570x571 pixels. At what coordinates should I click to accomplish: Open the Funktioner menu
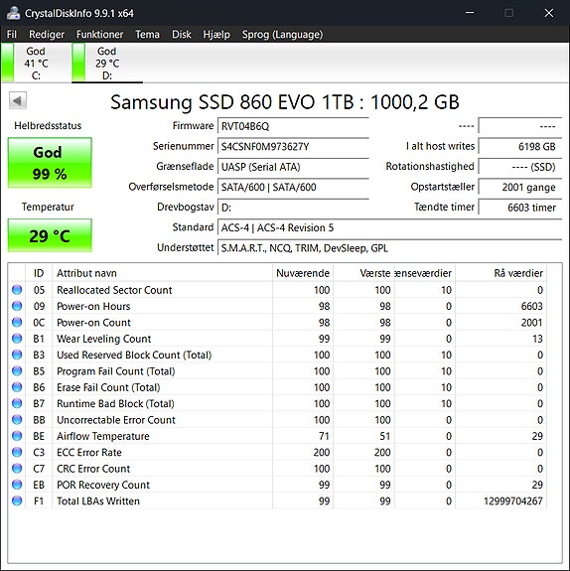click(99, 34)
